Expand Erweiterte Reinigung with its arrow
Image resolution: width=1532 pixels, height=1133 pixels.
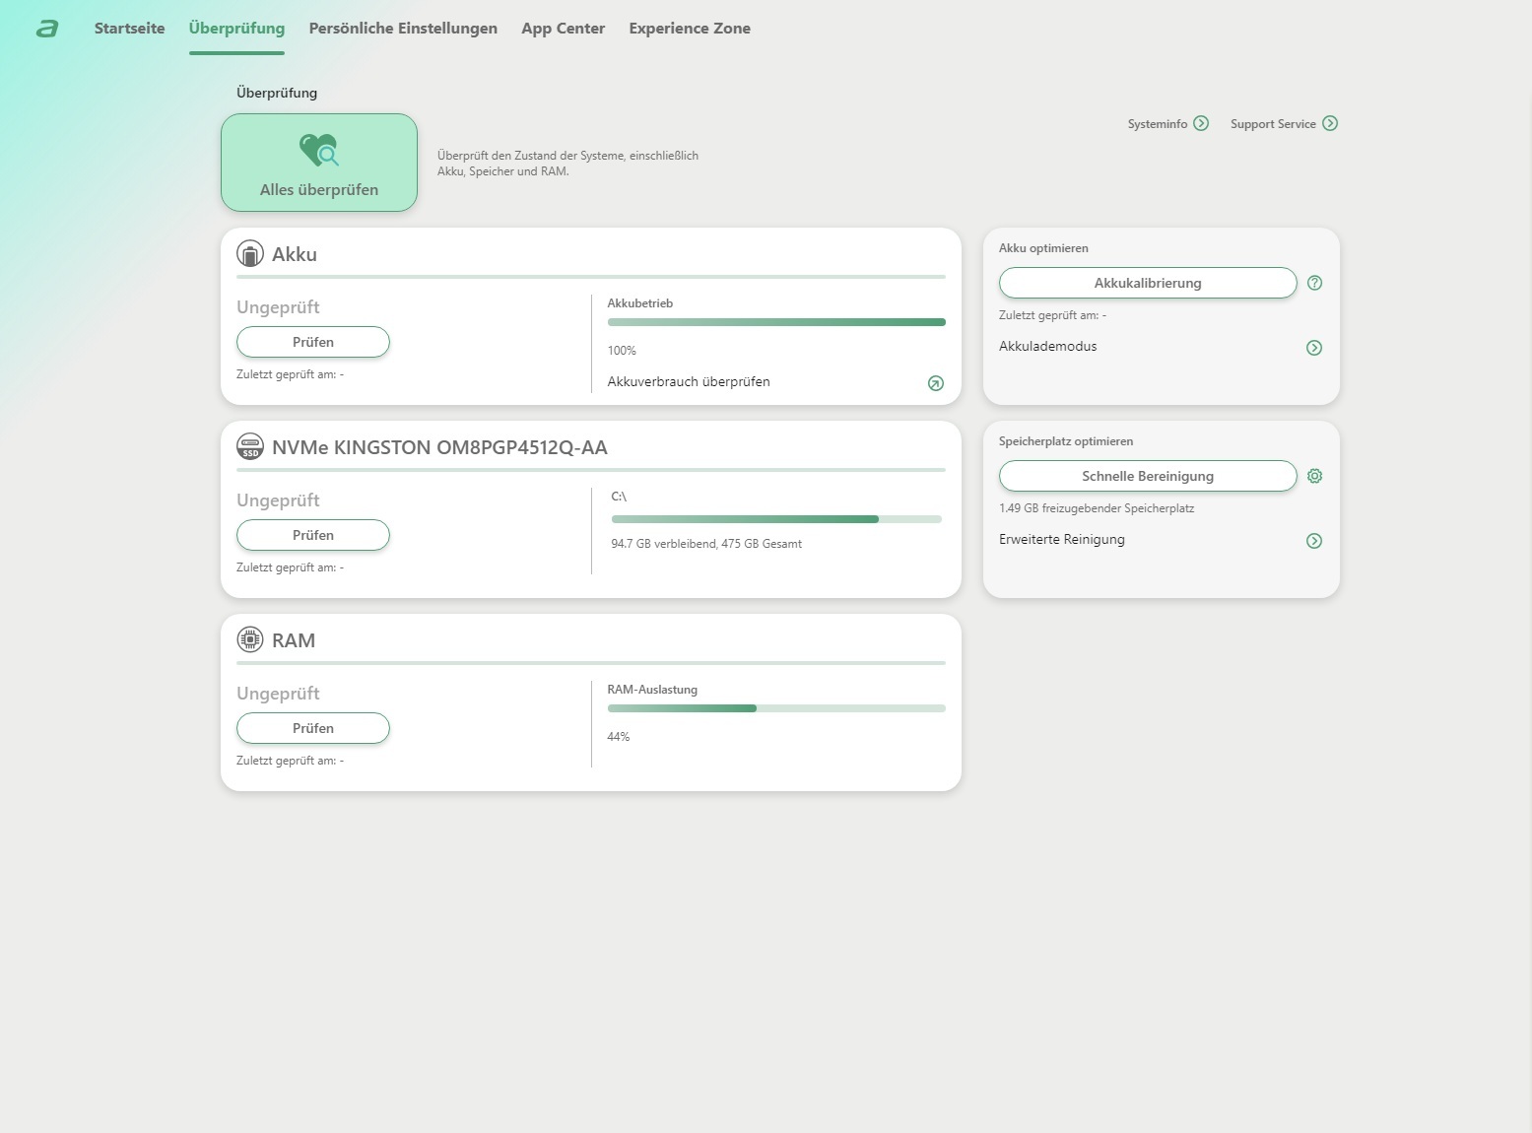tap(1314, 541)
